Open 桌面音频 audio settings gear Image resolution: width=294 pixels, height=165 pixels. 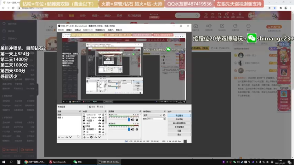pyautogui.click(x=137, y=129)
